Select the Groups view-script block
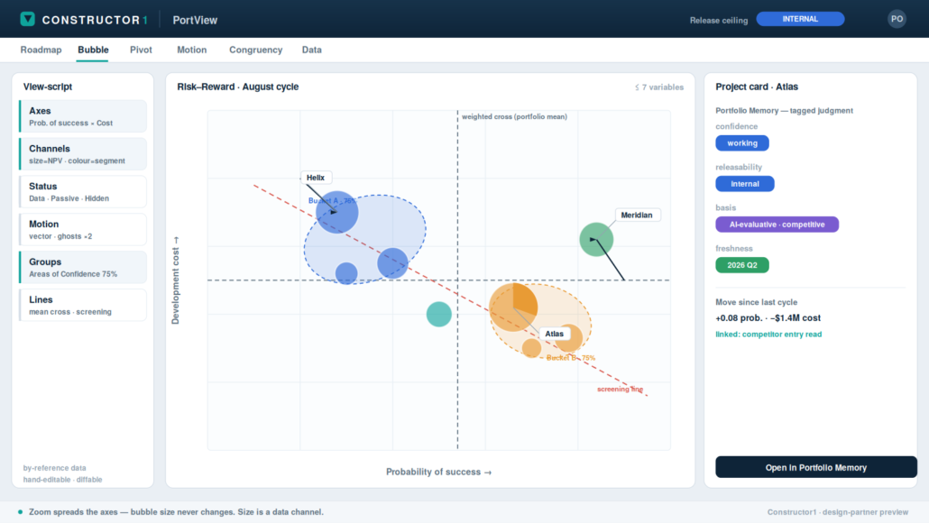The width and height of the screenshot is (929, 523). [83, 267]
